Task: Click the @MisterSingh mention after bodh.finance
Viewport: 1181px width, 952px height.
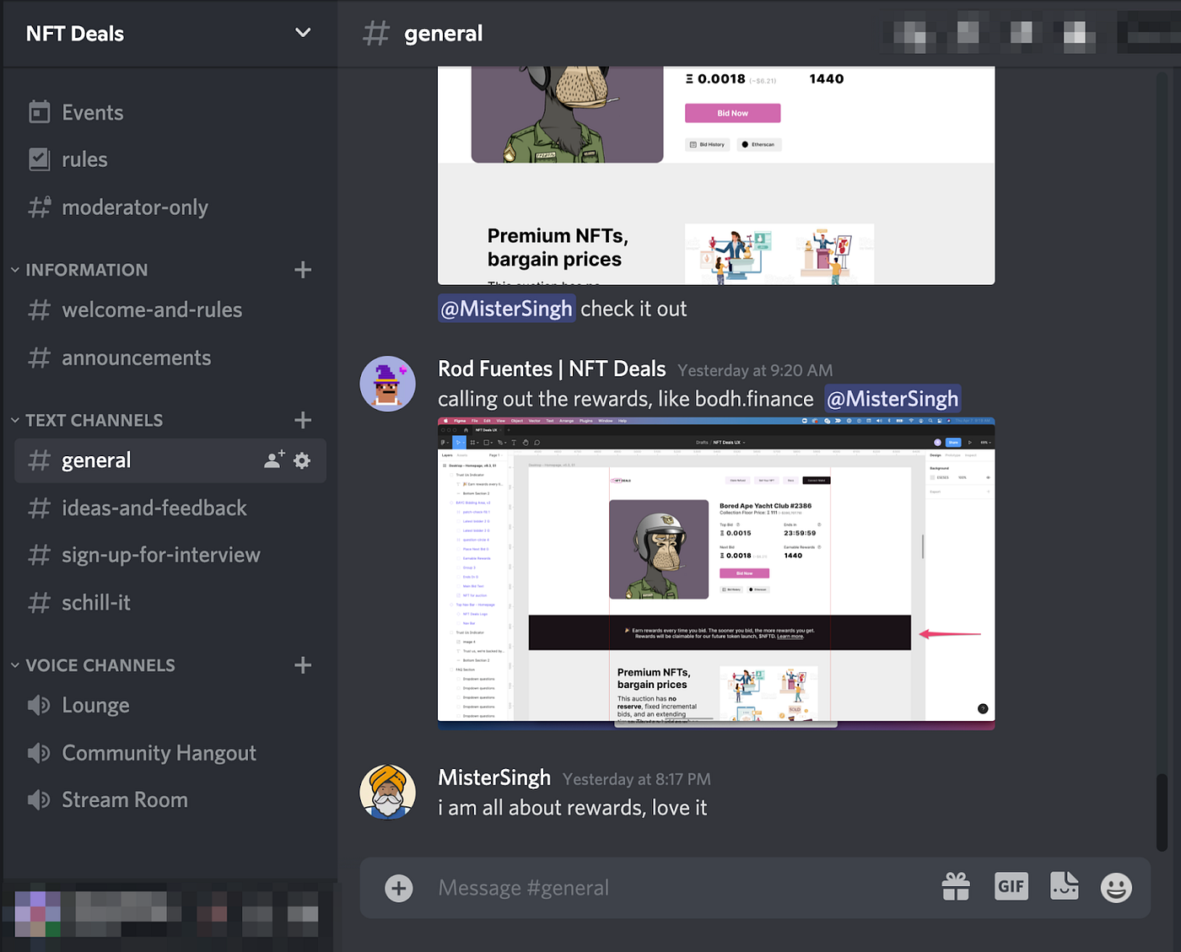Action: [892, 399]
